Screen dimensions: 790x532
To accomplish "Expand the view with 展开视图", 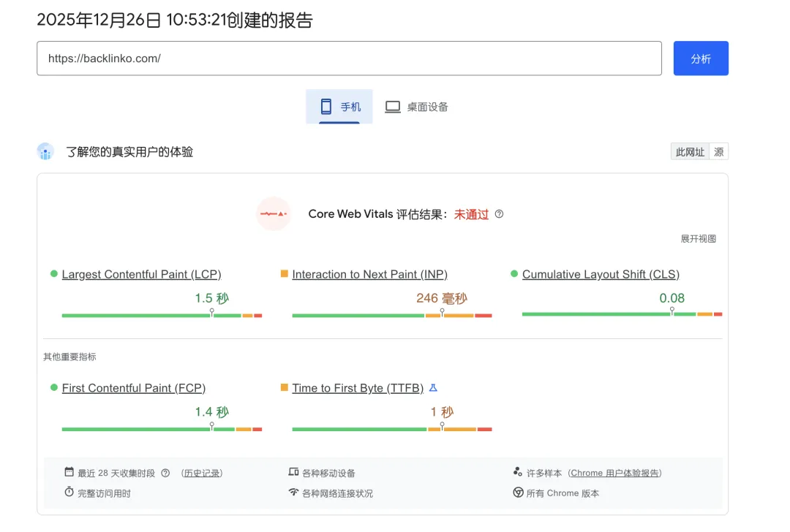I will (x=699, y=239).
